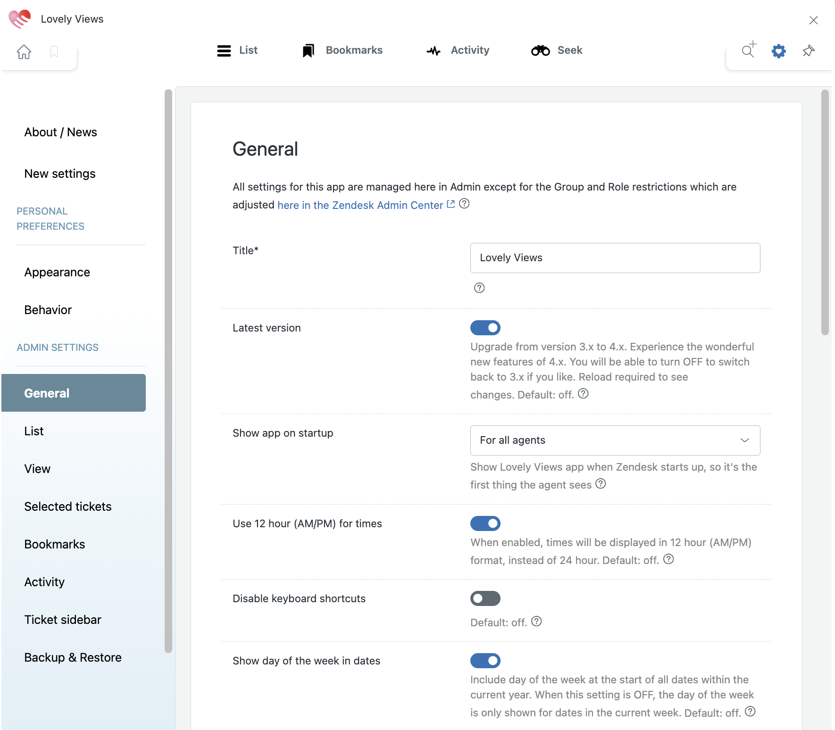
Task: Switch to the Activity tab in top nav
Action: [458, 50]
